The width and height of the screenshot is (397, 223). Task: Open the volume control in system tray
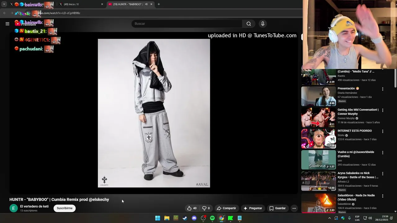tap(370, 218)
